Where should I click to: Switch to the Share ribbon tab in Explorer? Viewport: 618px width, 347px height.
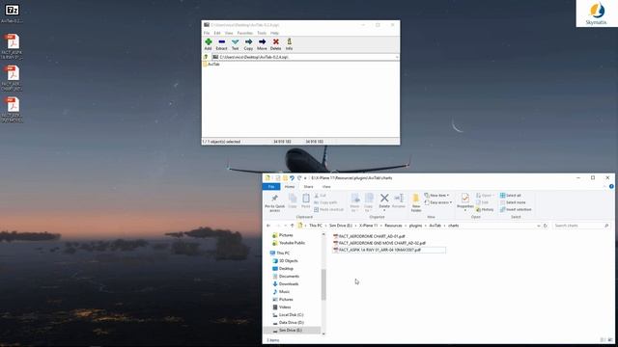(309, 186)
